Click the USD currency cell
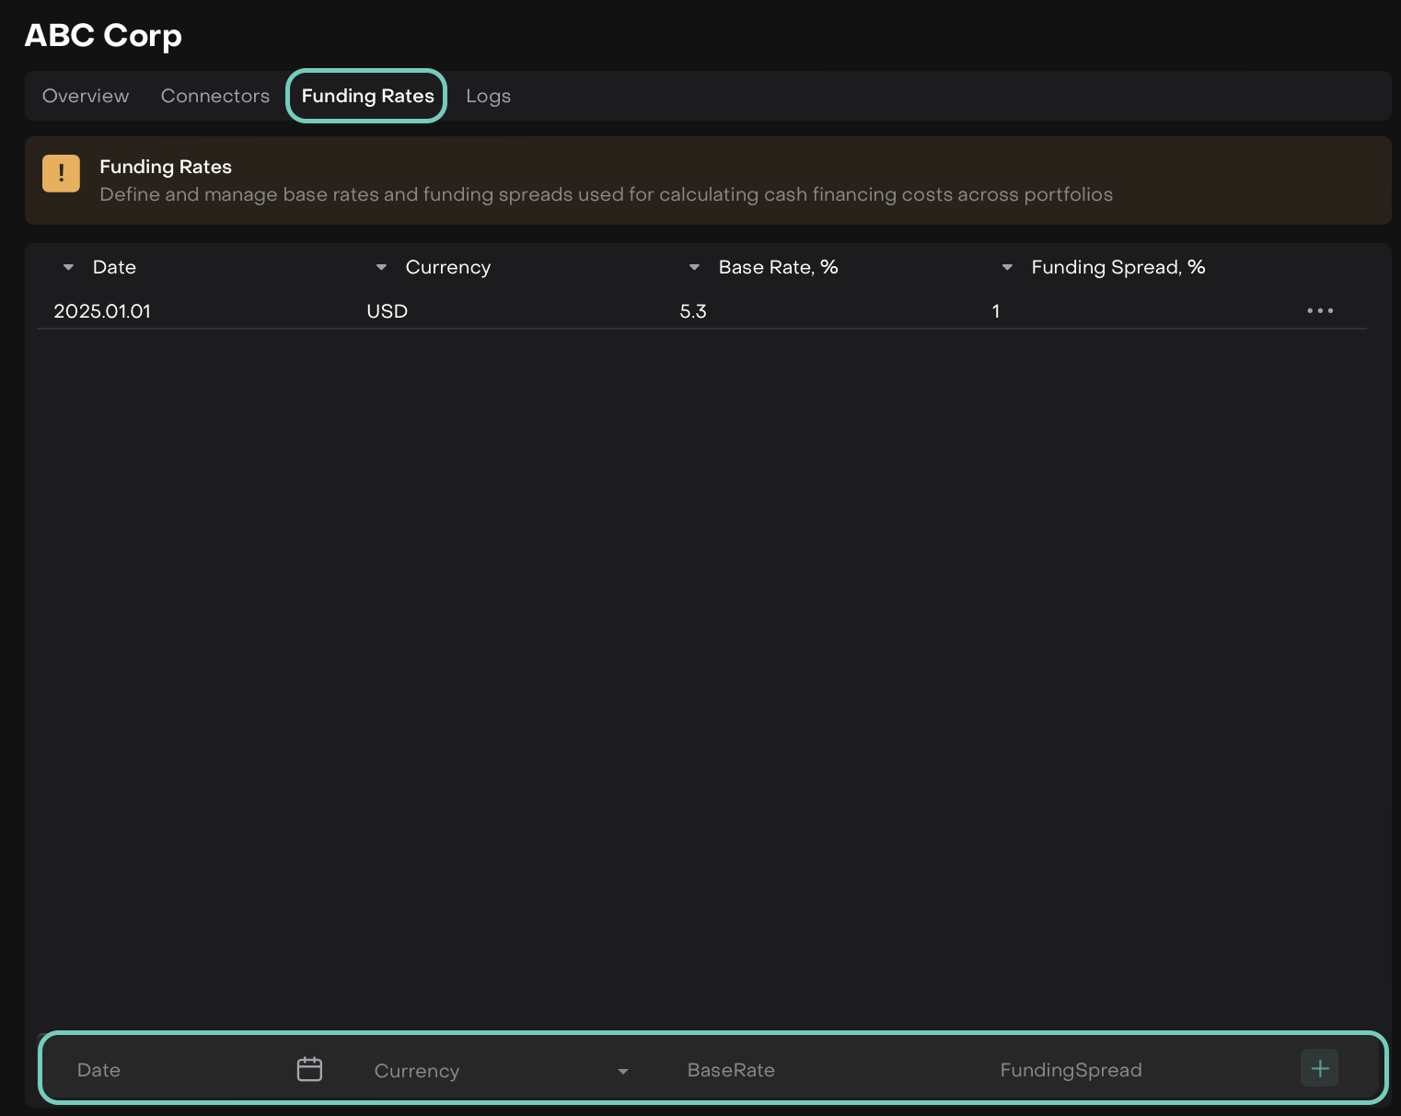The image size is (1401, 1116). tap(387, 311)
